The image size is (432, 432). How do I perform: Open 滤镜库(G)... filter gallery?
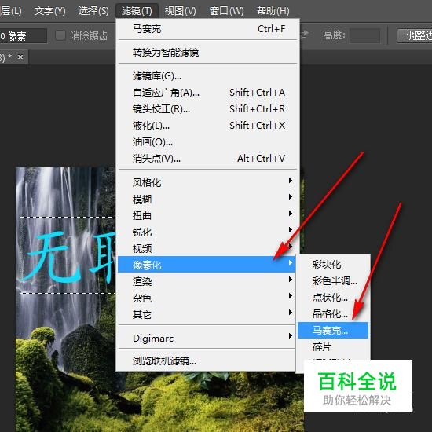208,75
